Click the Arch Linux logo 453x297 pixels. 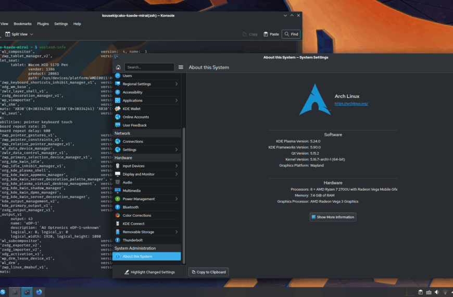click(315, 100)
